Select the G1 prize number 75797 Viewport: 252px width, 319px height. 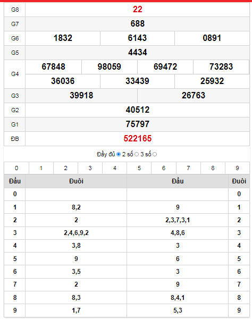(138, 124)
